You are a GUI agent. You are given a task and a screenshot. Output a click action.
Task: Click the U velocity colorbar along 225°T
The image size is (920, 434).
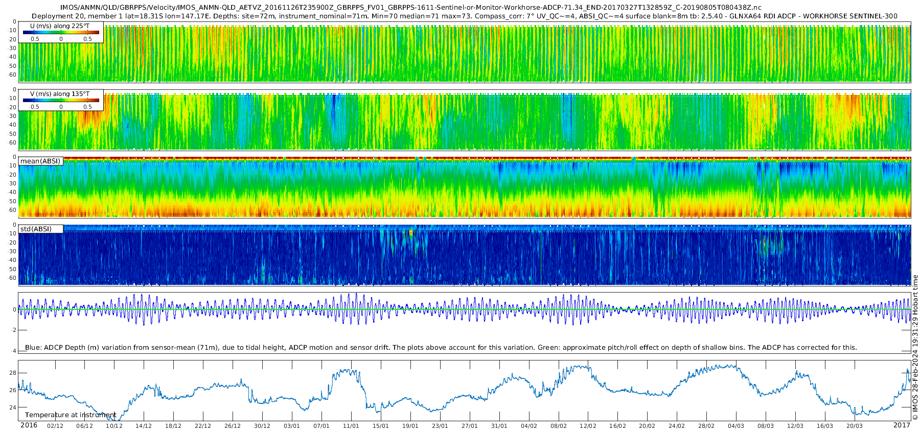click(x=61, y=32)
